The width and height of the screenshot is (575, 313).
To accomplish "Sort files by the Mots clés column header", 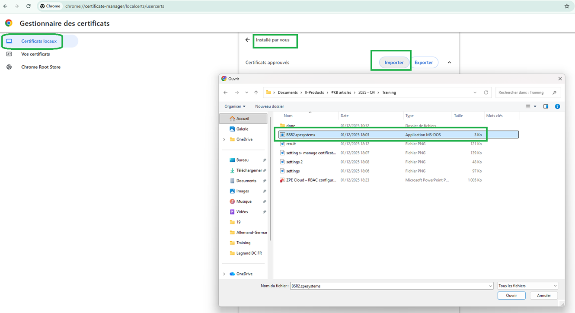I will [502, 116].
